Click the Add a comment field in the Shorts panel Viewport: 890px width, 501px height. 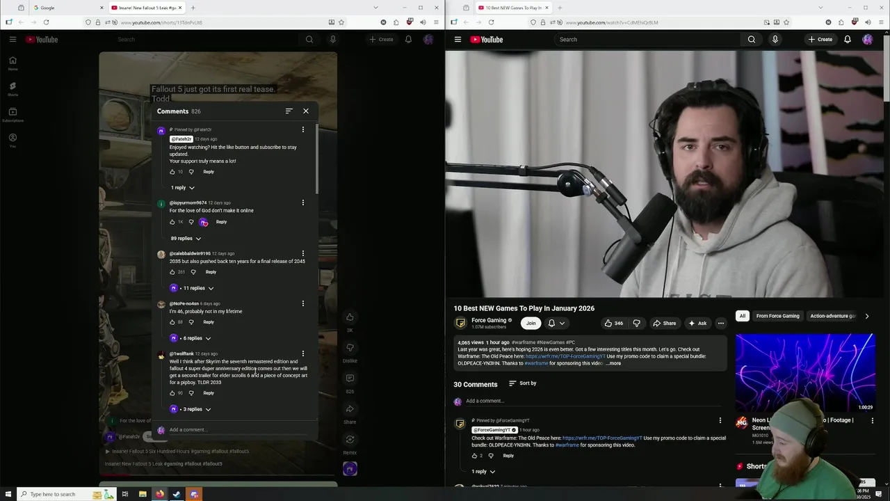click(x=238, y=430)
